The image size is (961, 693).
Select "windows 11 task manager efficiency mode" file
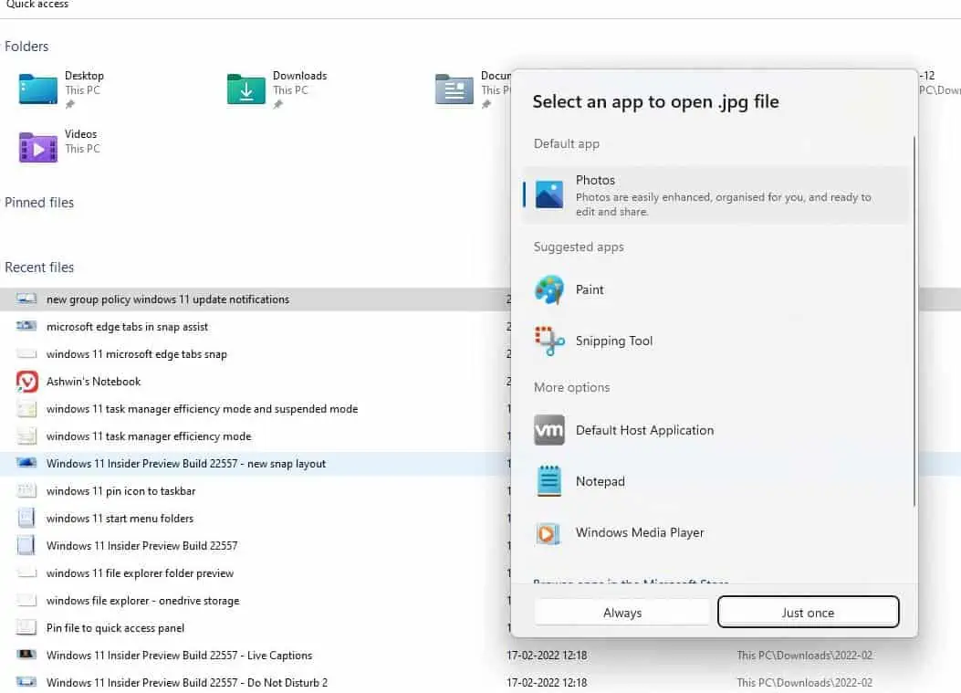(x=149, y=436)
